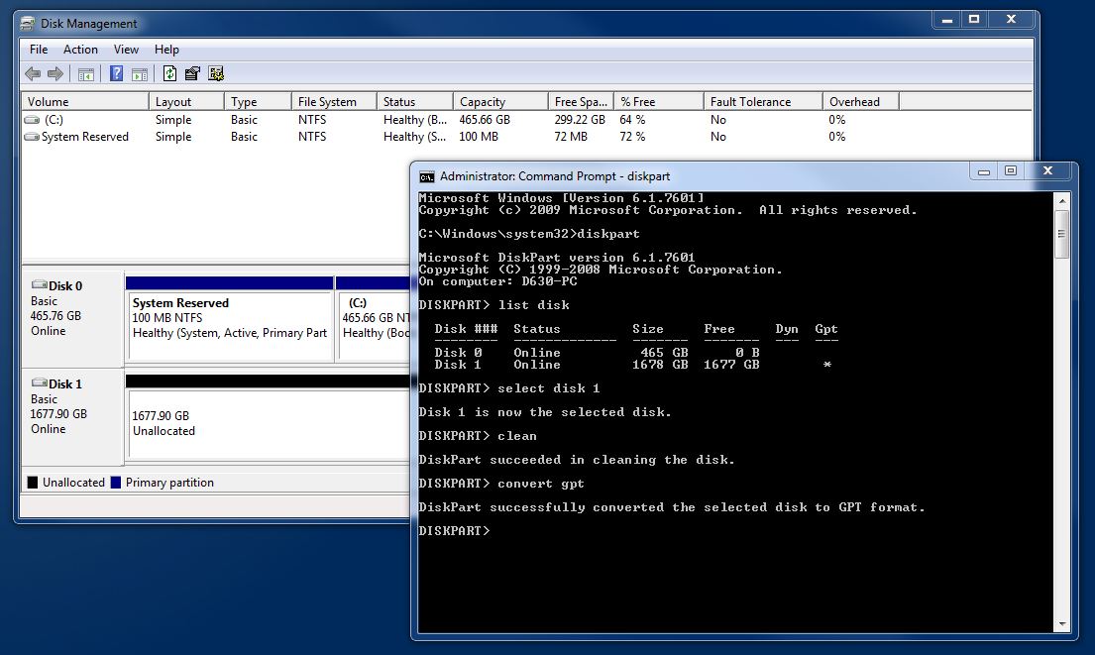Click the Command Prompt scrollbar down arrow
The height and width of the screenshot is (655, 1095).
pos(1062,623)
